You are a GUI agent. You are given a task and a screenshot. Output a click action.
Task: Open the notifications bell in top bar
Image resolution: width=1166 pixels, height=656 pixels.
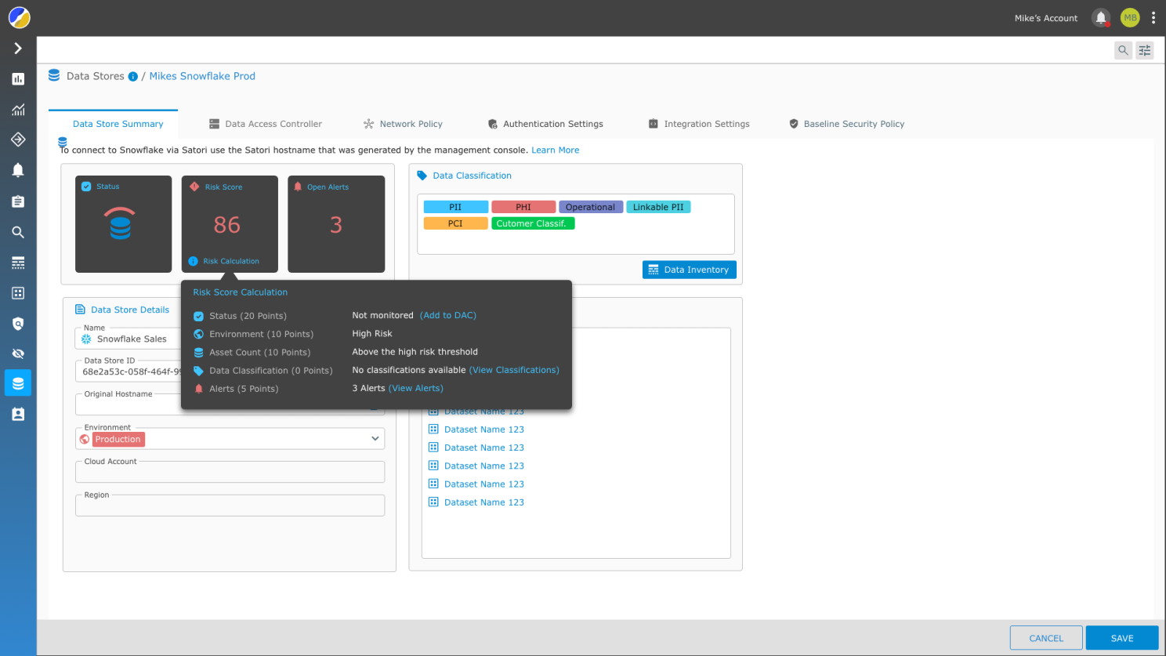click(x=1101, y=18)
